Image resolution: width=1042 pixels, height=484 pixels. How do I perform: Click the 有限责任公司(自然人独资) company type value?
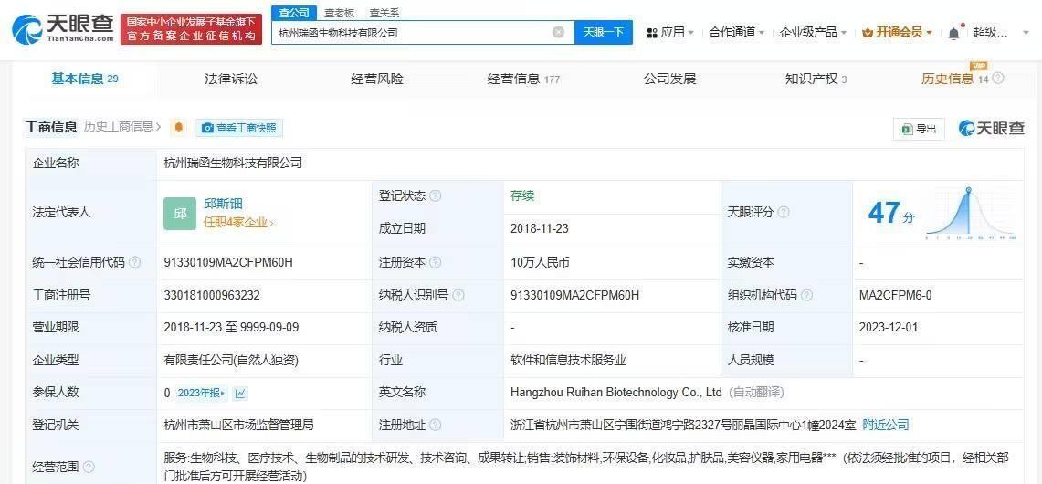[231, 361]
